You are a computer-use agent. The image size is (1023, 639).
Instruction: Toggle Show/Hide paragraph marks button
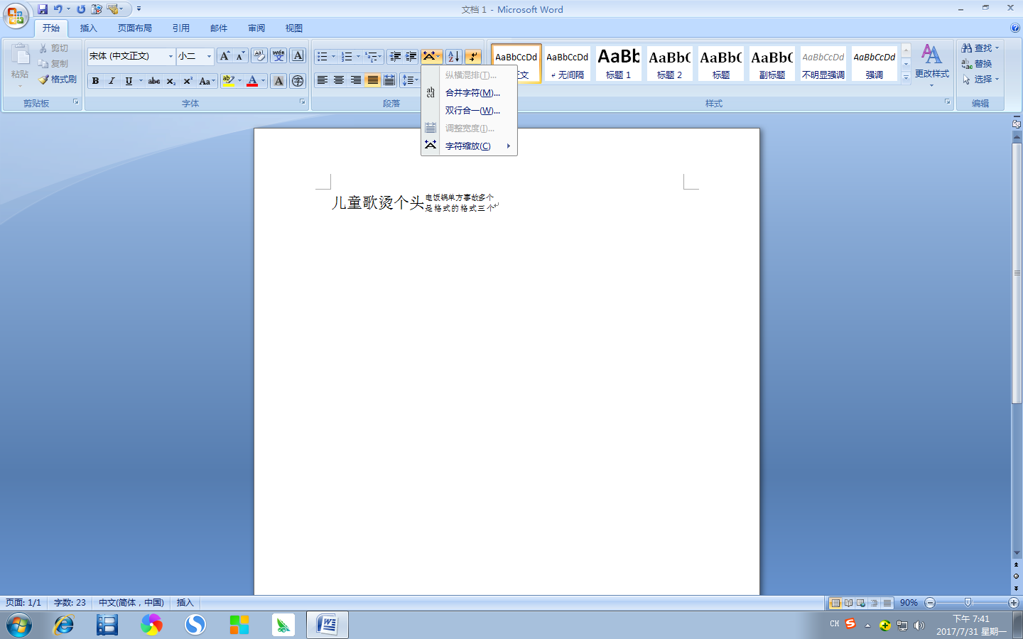pos(473,56)
